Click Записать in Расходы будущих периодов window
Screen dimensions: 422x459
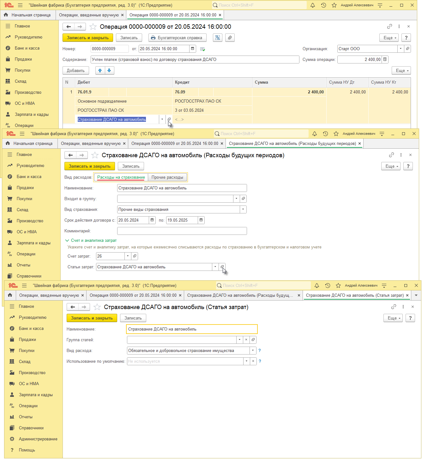point(131,166)
